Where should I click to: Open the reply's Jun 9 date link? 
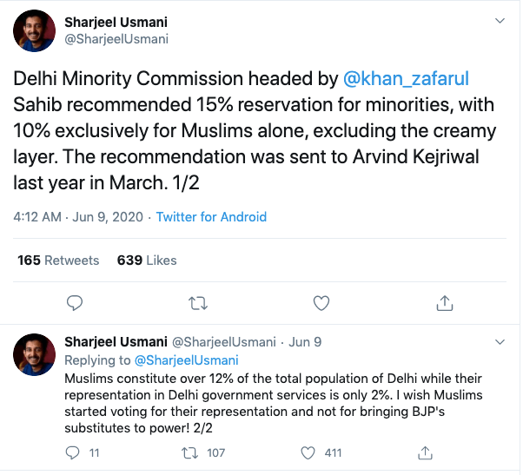click(x=305, y=342)
